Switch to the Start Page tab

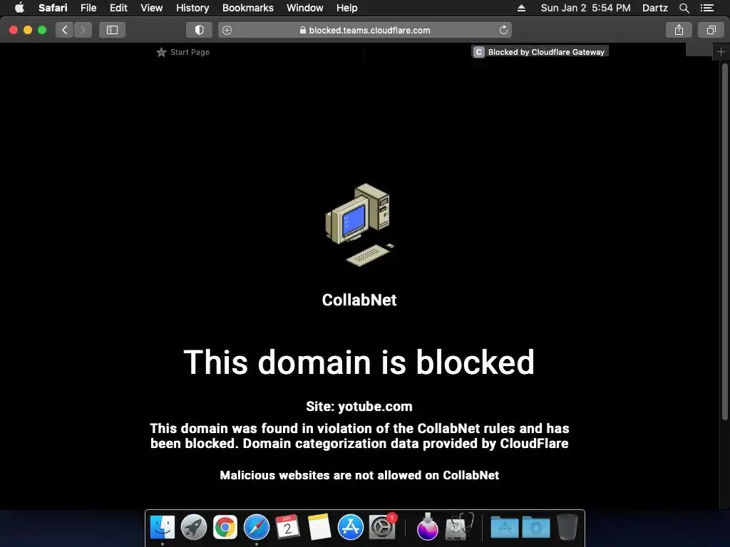click(x=183, y=52)
